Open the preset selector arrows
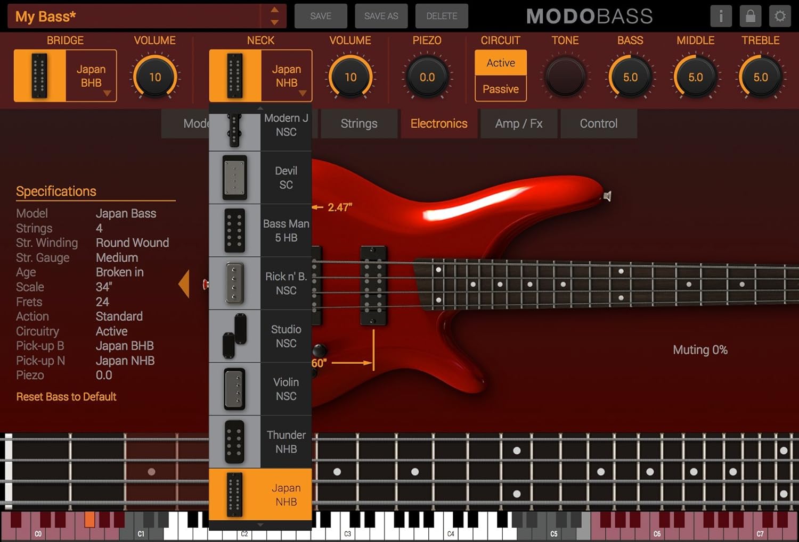Viewport: 799px width, 542px height. (x=275, y=16)
